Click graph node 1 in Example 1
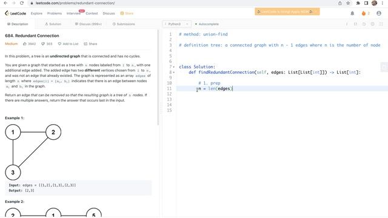 pyautogui.click(x=13, y=132)
